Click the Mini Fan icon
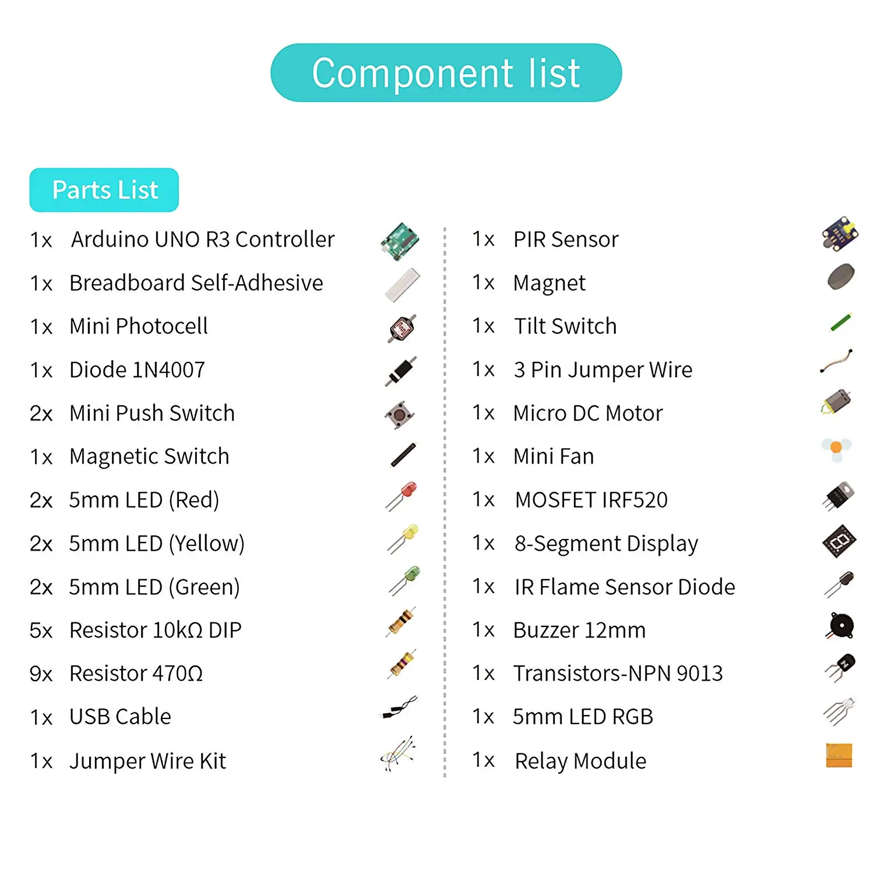The width and height of the screenshot is (874, 874). coord(836,450)
